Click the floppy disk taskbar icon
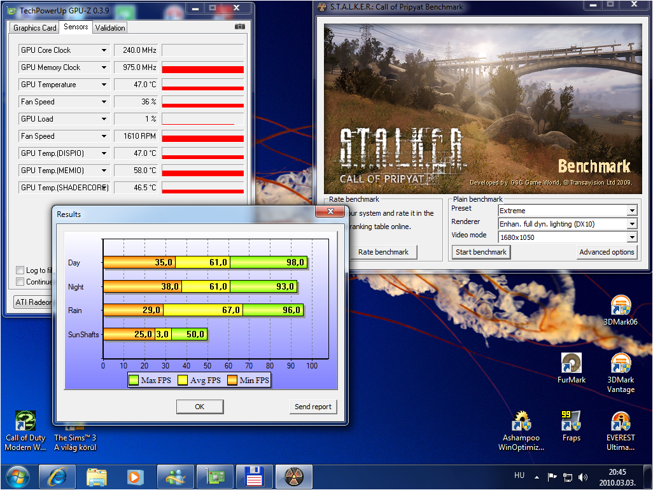 point(254,477)
